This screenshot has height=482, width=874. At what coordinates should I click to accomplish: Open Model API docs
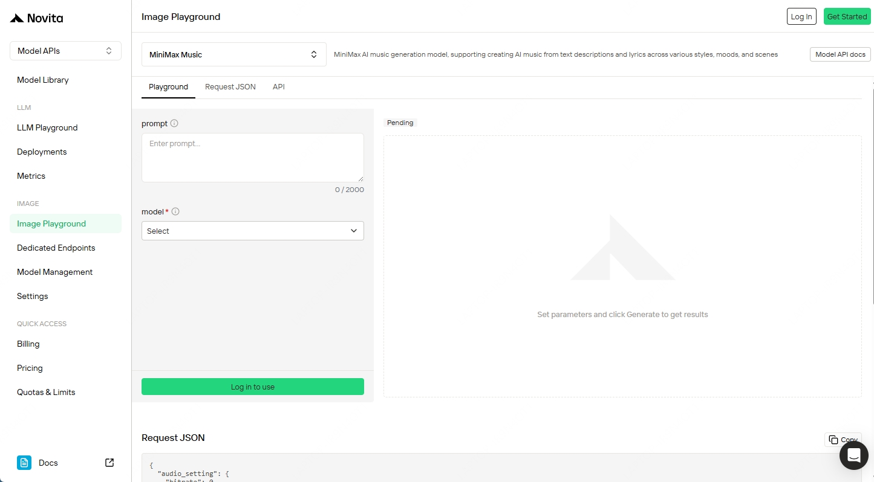click(x=840, y=54)
